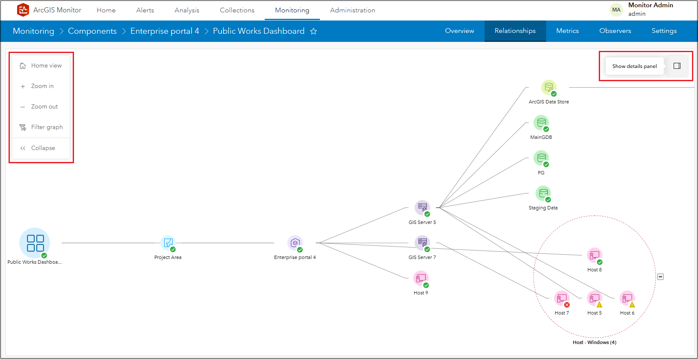
Task: Click the Host - Windows (4) group label
Action: coord(594,342)
